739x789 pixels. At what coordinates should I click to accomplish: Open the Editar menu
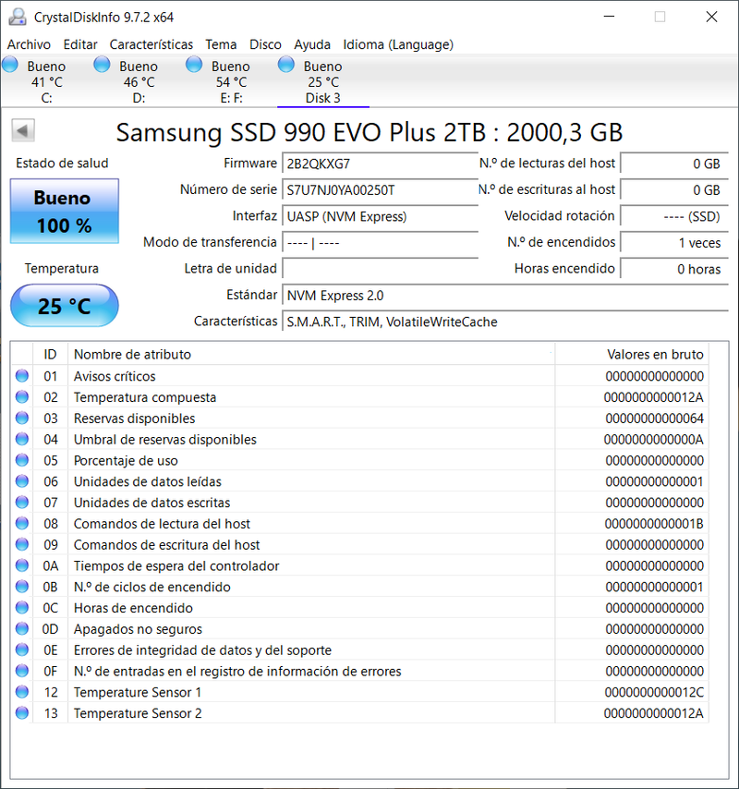pyautogui.click(x=80, y=44)
